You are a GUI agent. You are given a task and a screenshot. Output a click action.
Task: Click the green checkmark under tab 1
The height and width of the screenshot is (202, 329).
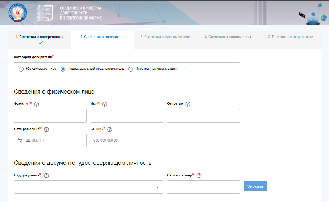pyautogui.click(x=41, y=43)
